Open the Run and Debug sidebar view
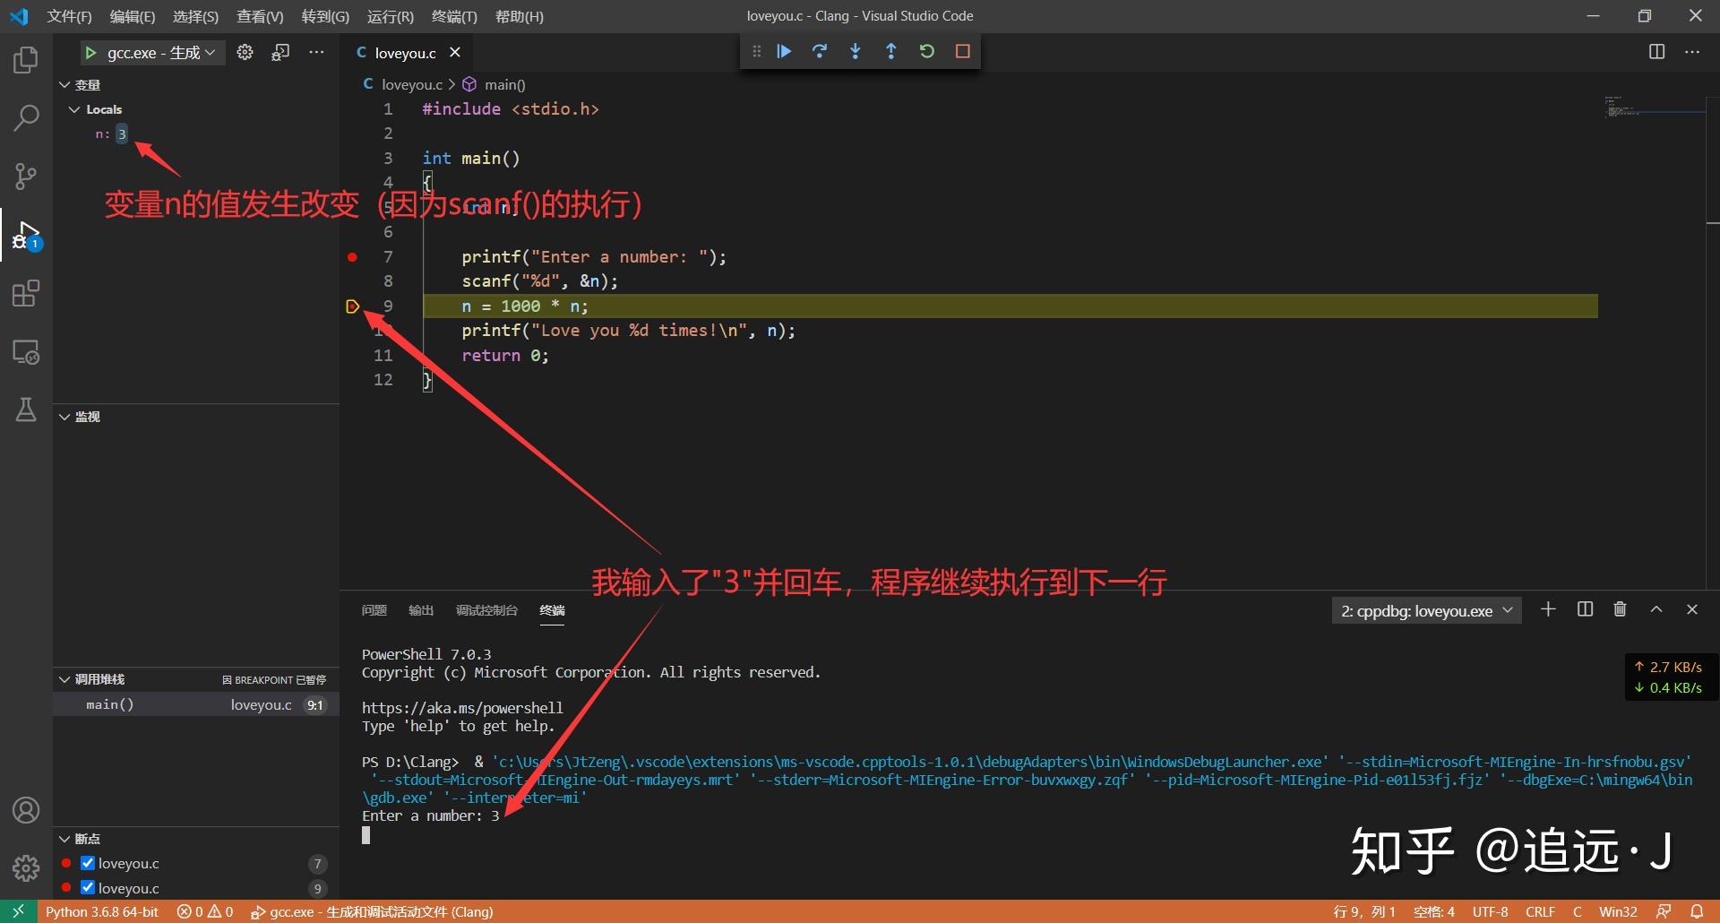 coord(26,235)
